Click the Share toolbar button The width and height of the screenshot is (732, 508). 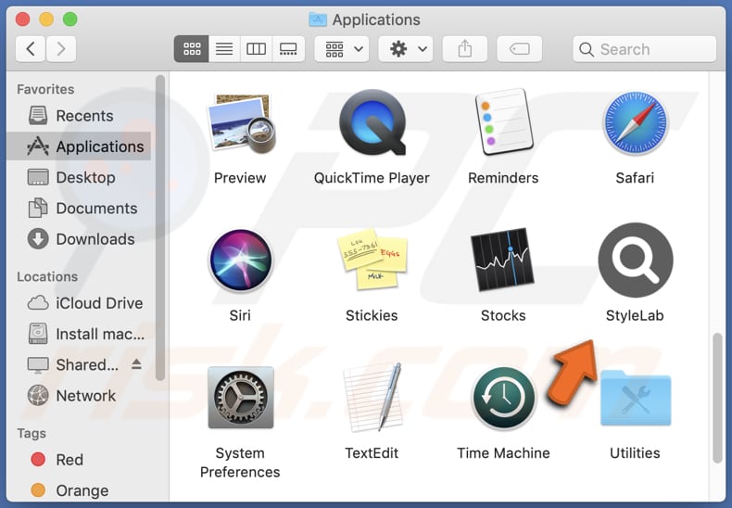tap(464, 48)
